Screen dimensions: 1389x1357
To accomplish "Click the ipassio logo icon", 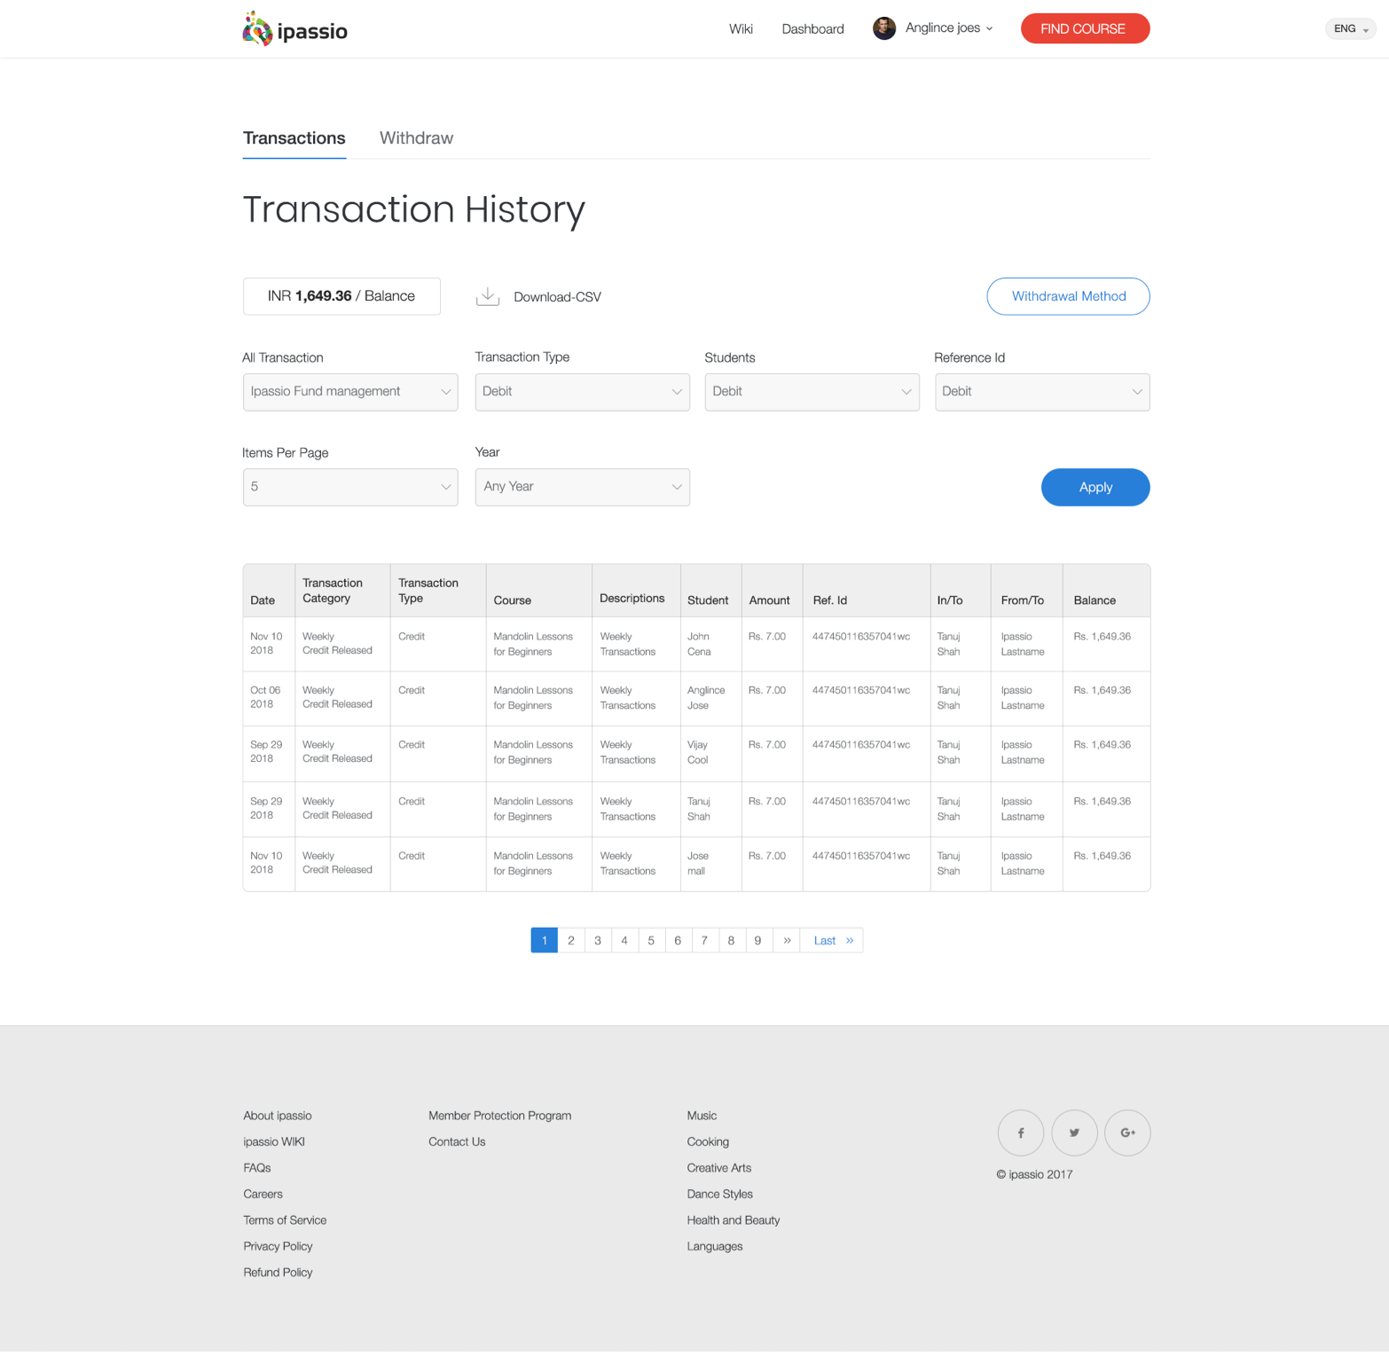I will pyautogui.click(x=257, y=29).
